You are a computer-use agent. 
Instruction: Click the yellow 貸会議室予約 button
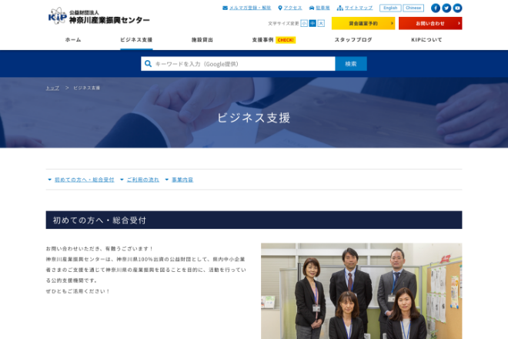(363, 24)
